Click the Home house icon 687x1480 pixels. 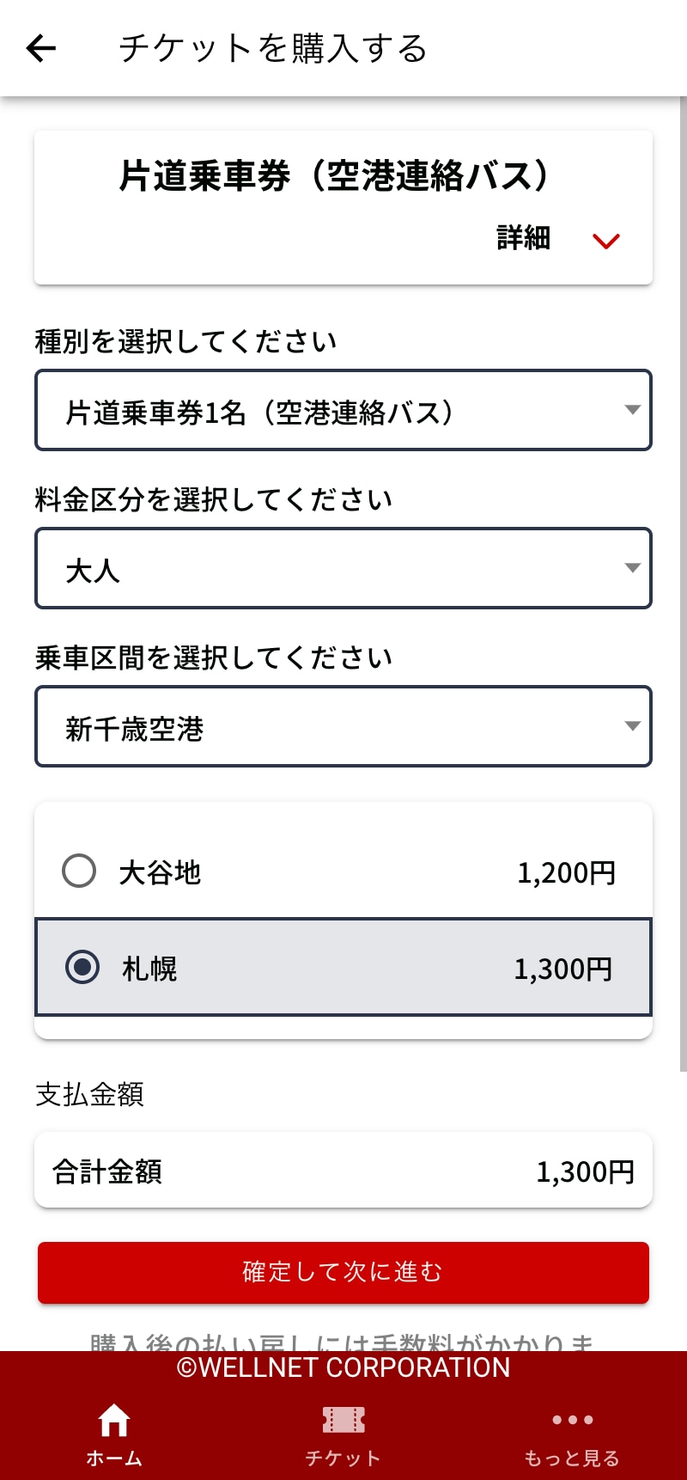pos(113,1420)
